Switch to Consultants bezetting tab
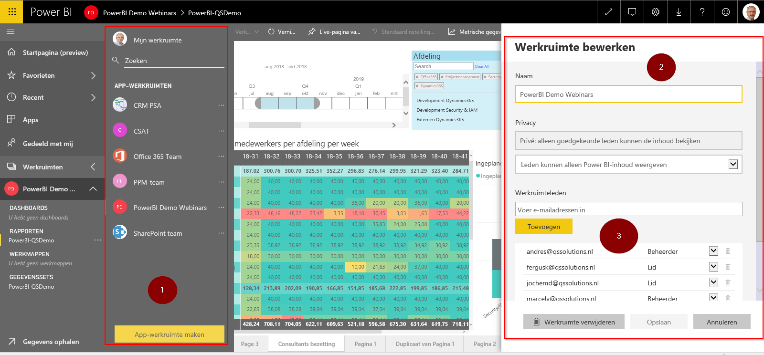Image resolution: width=764 pixels, height=355 pixels. tap(306, 344)
